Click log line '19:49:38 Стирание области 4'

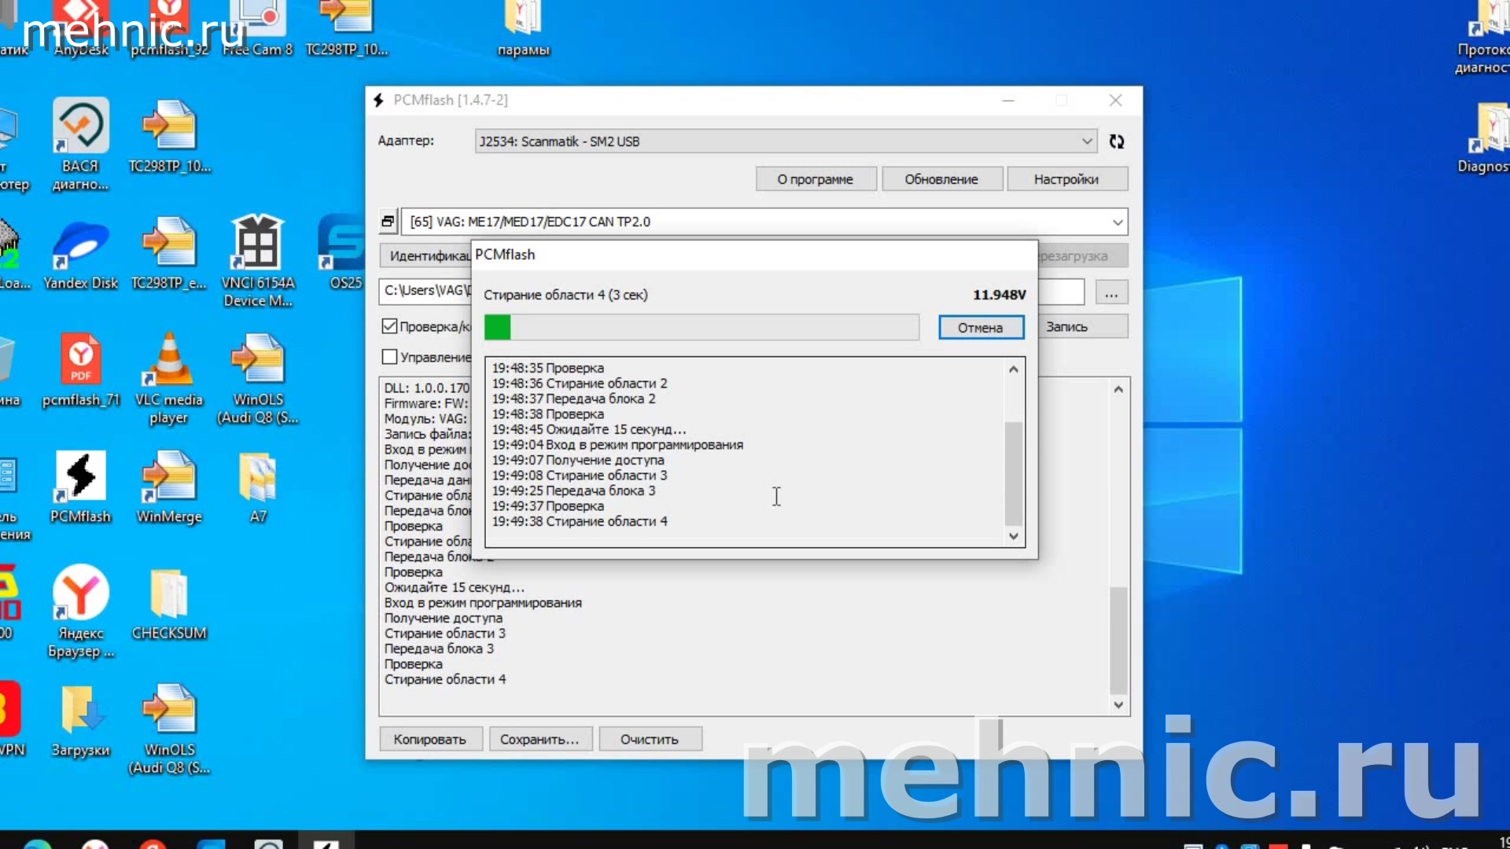pyautogui.click(x=580, y=521)
